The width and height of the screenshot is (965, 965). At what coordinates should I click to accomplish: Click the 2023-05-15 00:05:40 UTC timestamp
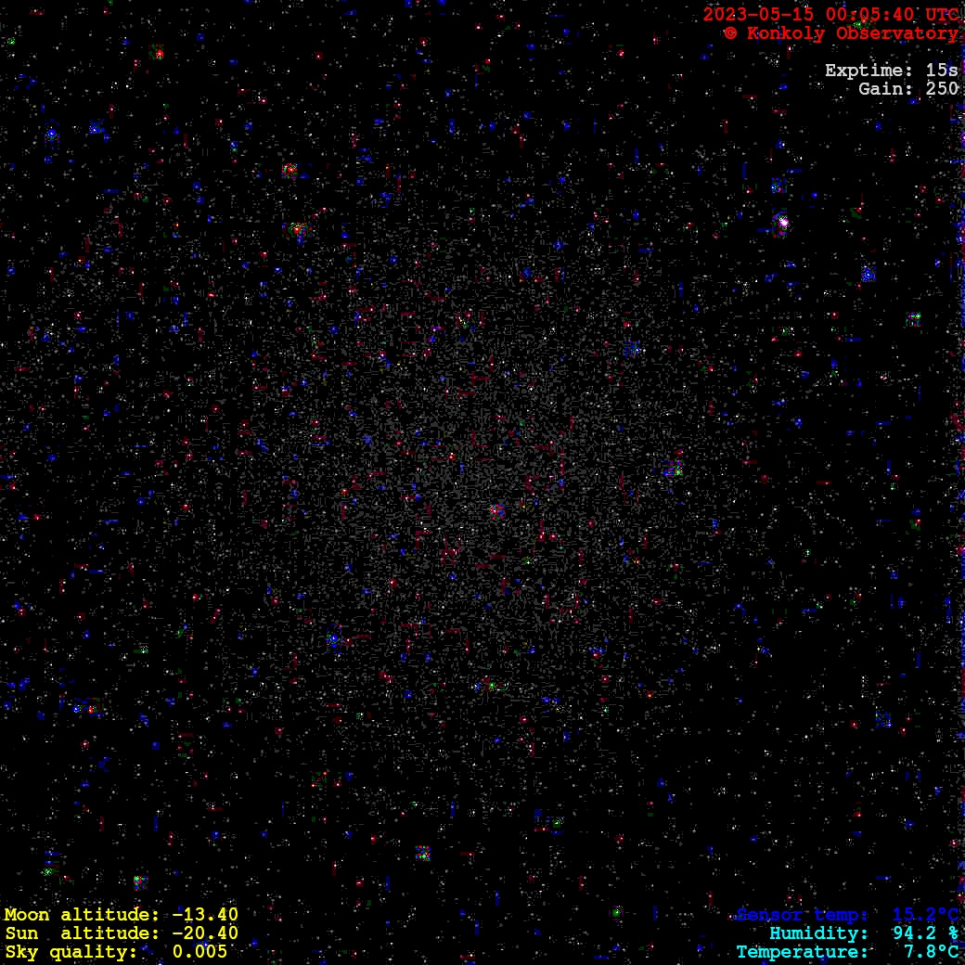tap(830, 15)
